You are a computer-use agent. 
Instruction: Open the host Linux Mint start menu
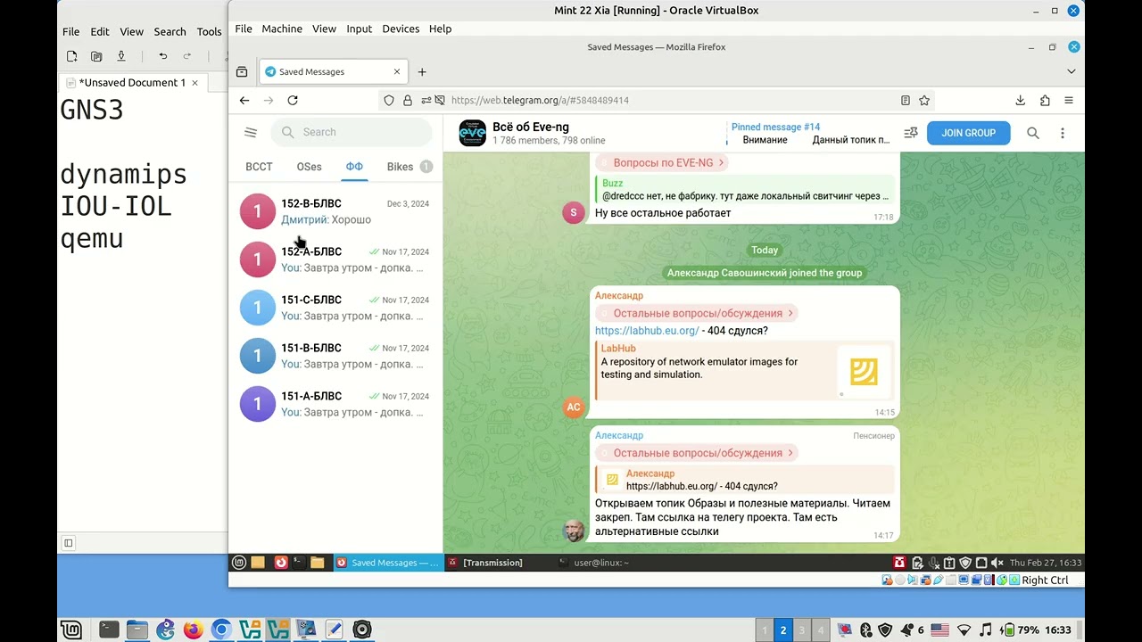[71, 630]
